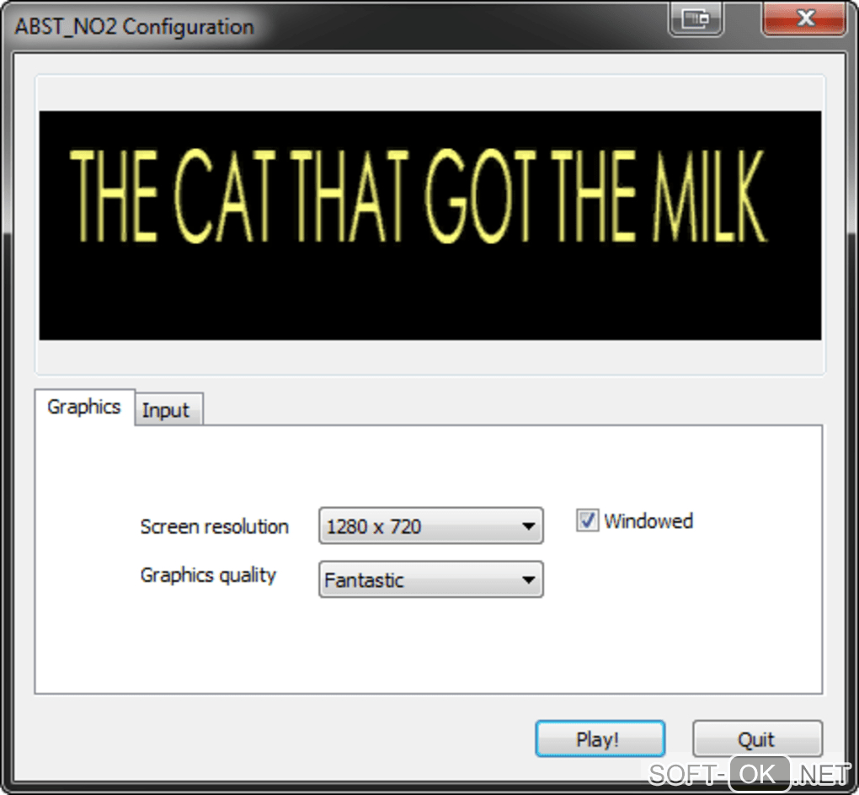Open the Screen resolution dropdown arrow
Screen dimensions: 859x795
[x=528, y=526]
